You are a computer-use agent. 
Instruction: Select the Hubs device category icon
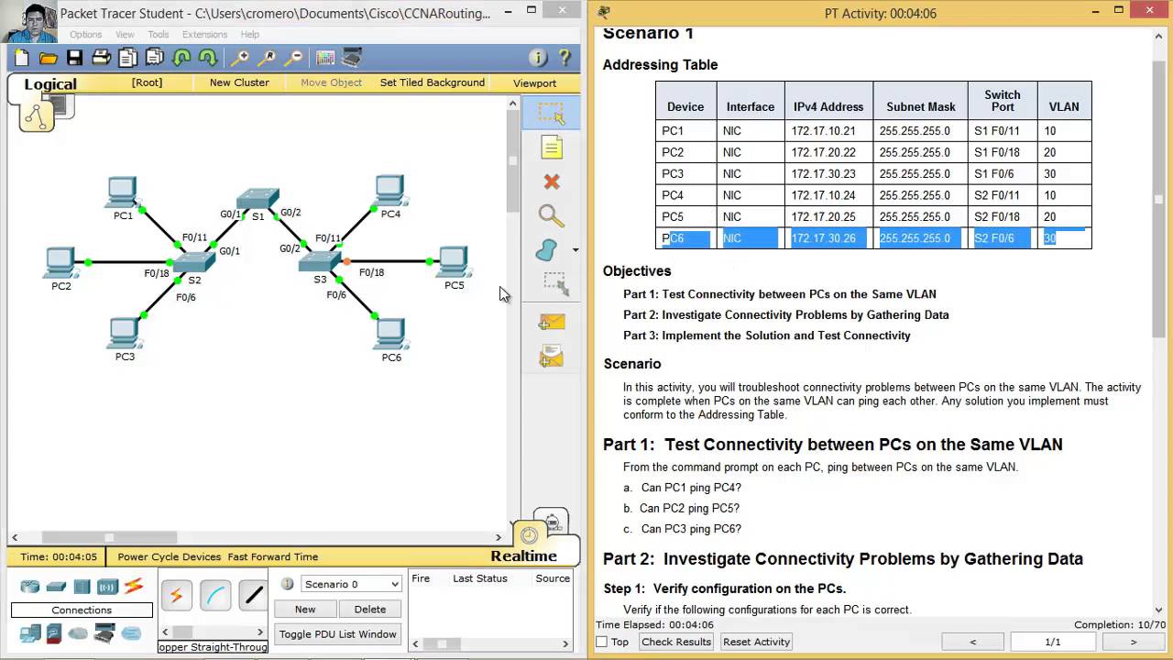pyautogui.click(x=82, y=587)
